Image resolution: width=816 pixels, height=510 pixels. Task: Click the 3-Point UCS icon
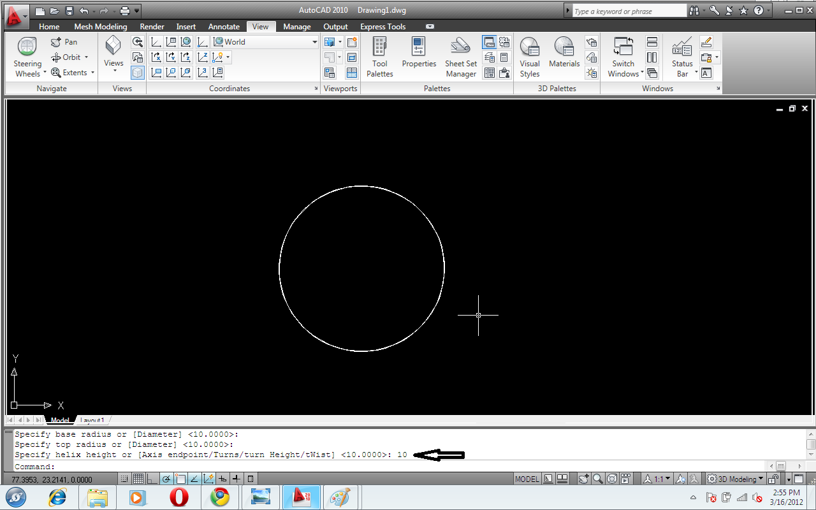[x=202, y=73]
